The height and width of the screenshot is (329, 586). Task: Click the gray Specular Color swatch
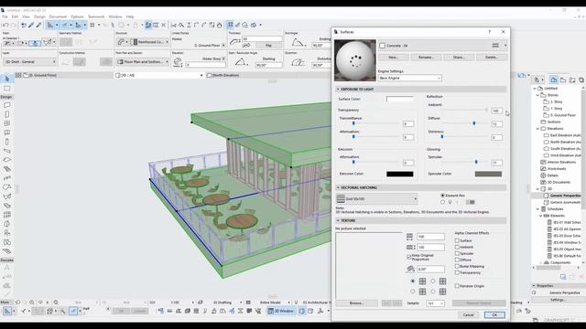tap(488, 175)
